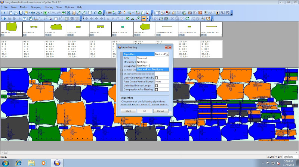Screen dimensions: 299x167
Task: Click Cancel in the Auto Nesting dialog
Action: point(161,111)
